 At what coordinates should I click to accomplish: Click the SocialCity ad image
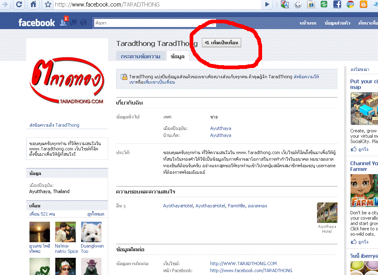click(x=364, y=109)
